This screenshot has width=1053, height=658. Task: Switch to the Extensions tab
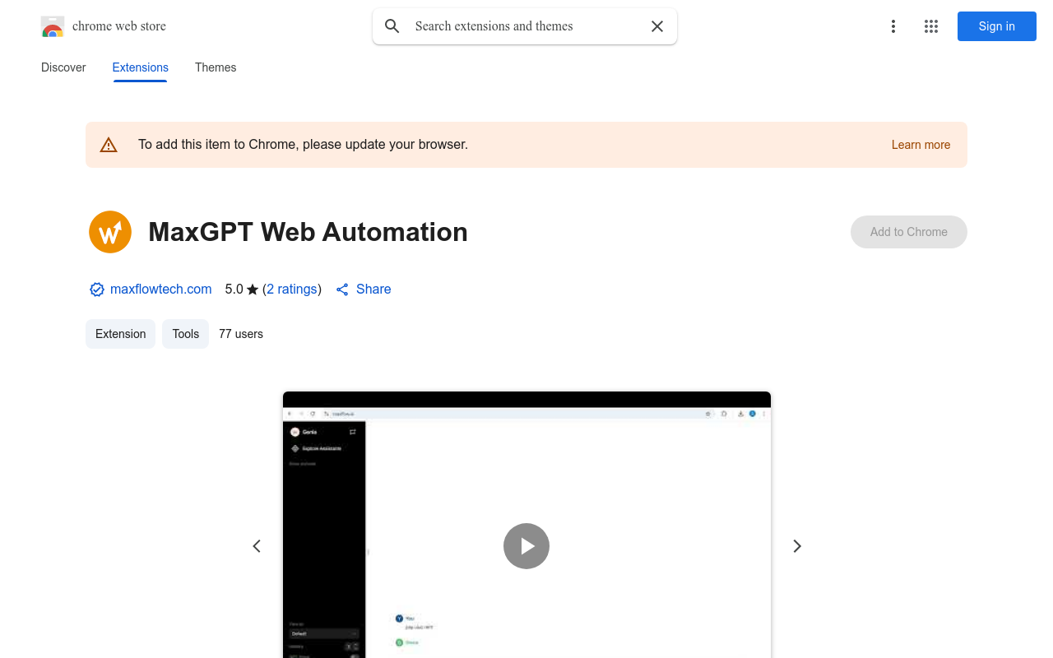(141, 67)
